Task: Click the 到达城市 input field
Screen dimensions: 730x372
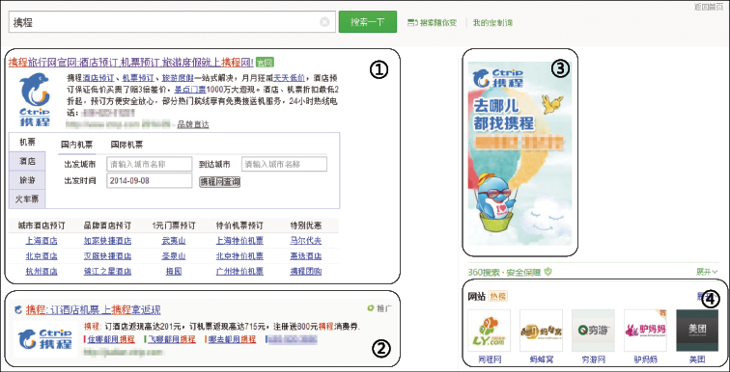Action: tap(284, 164)
